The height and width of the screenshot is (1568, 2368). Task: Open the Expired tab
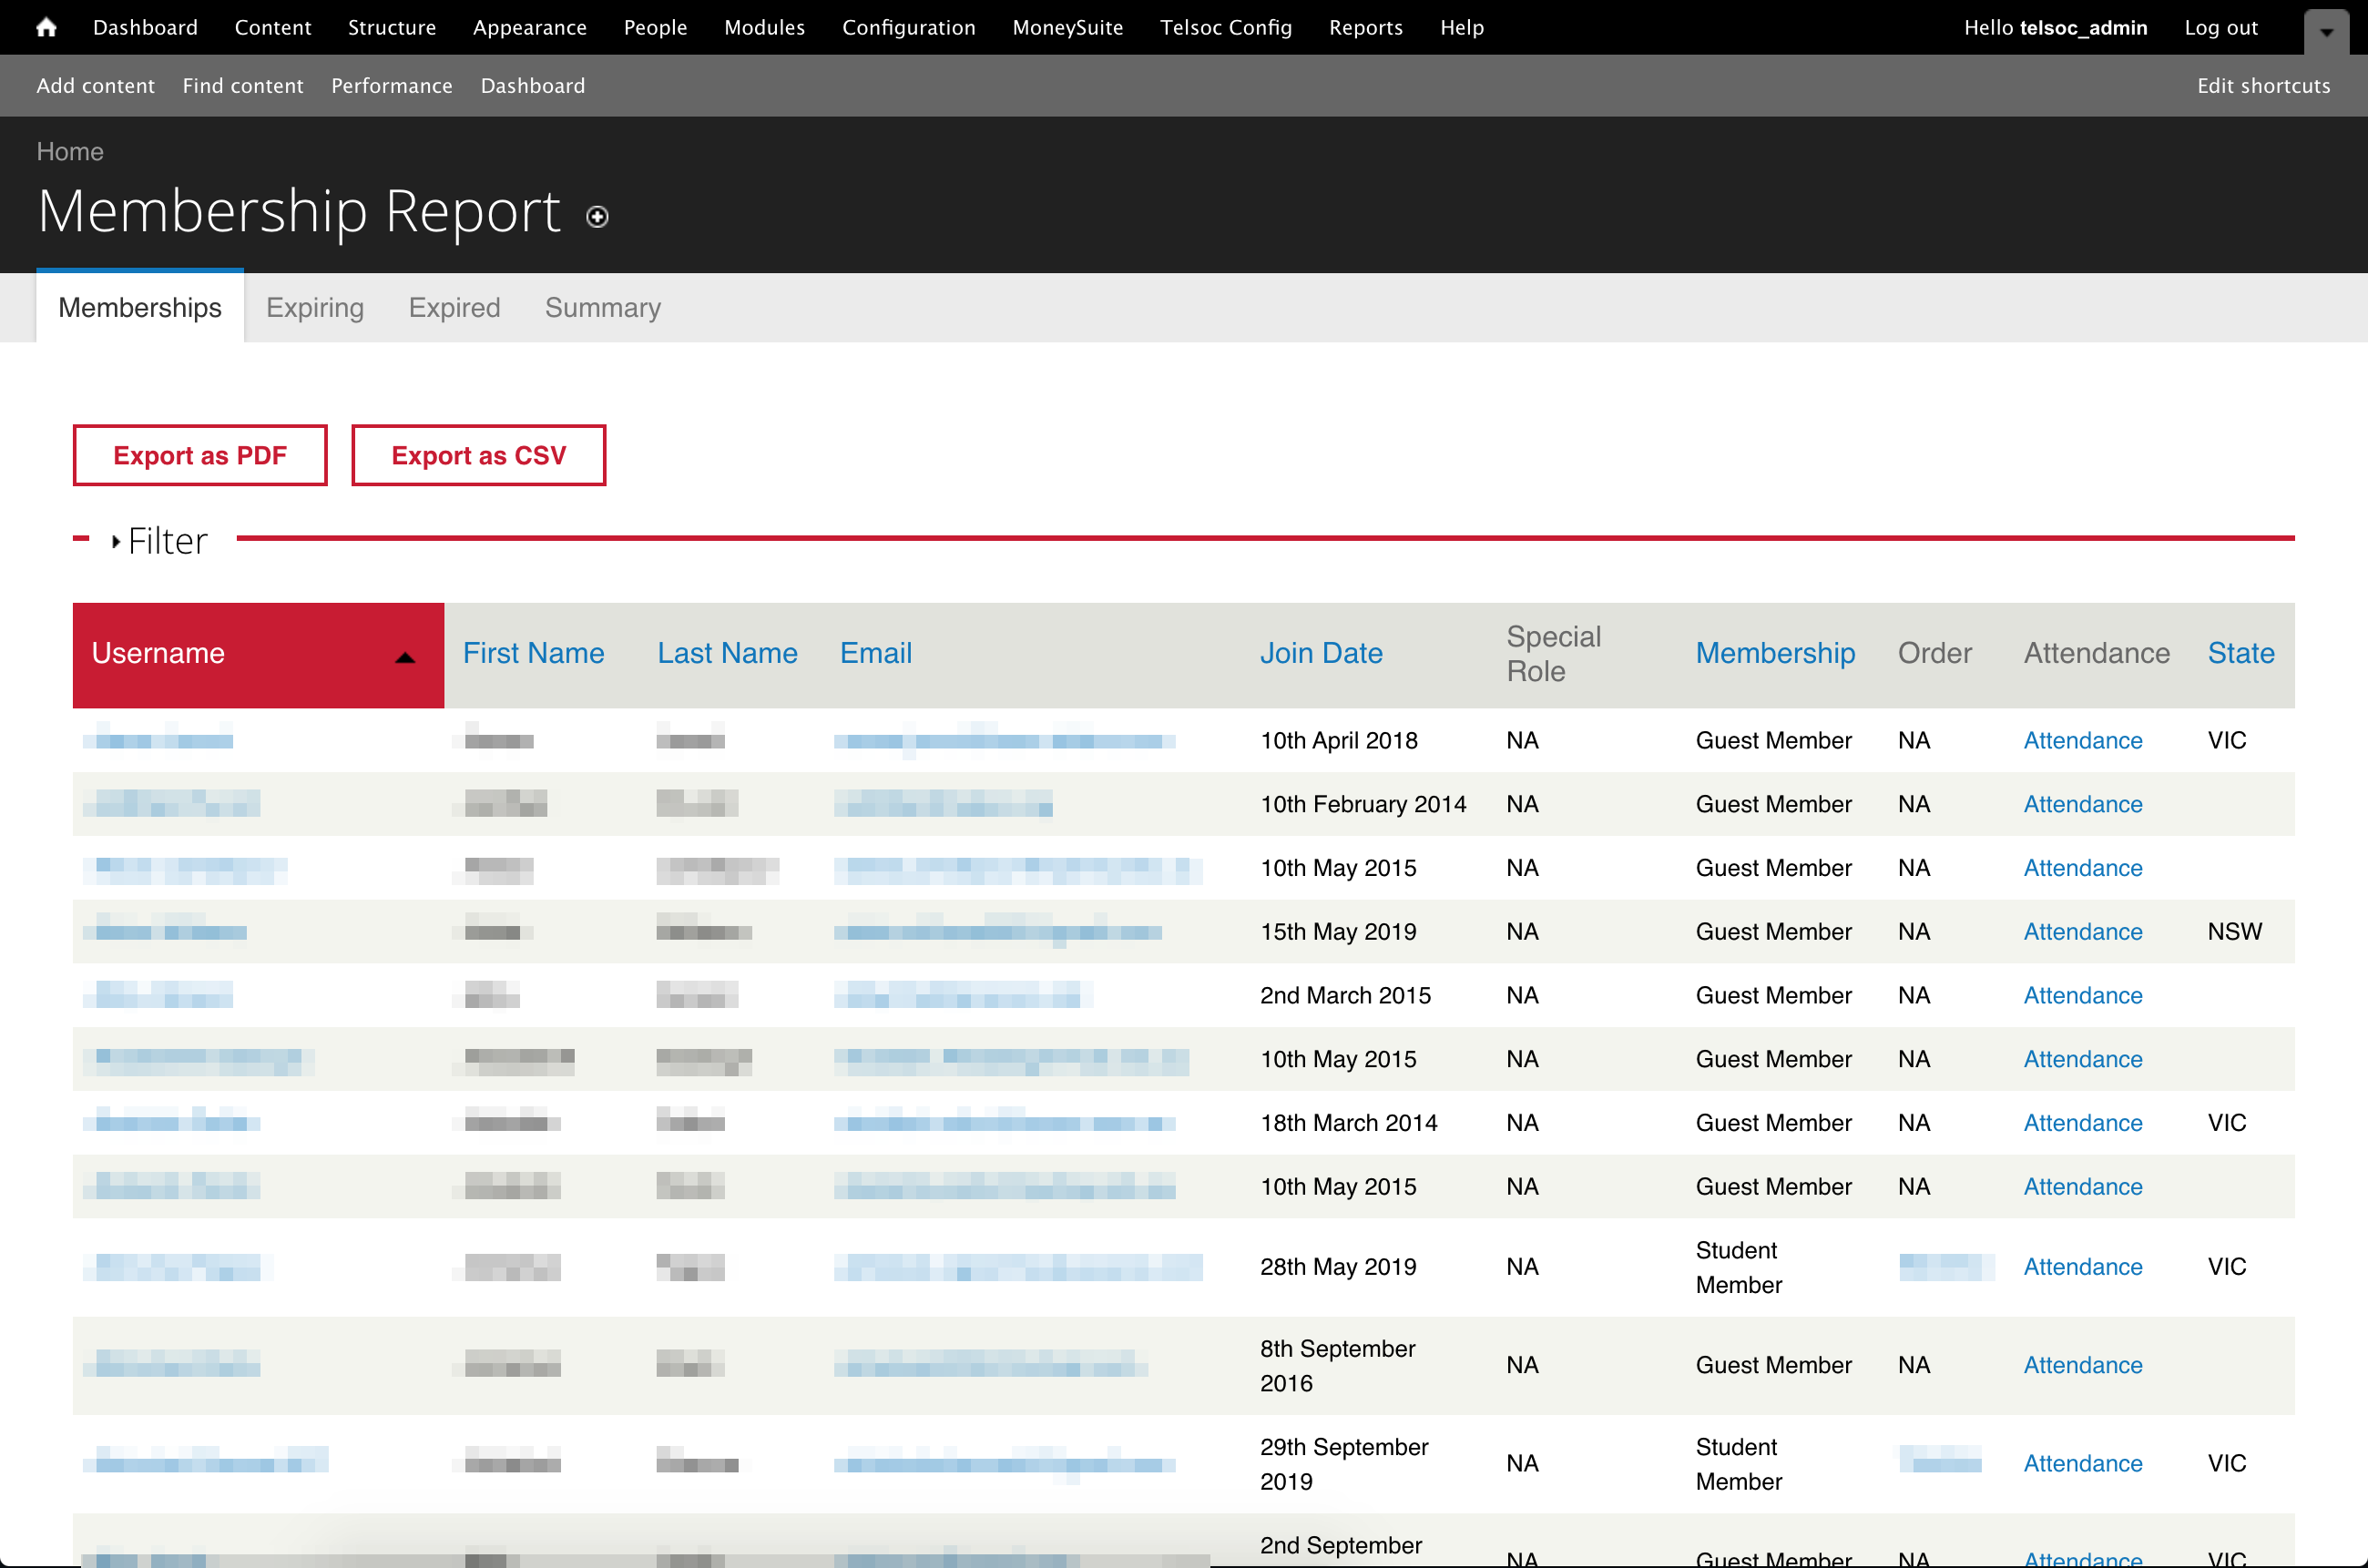[x=454, y=307]
